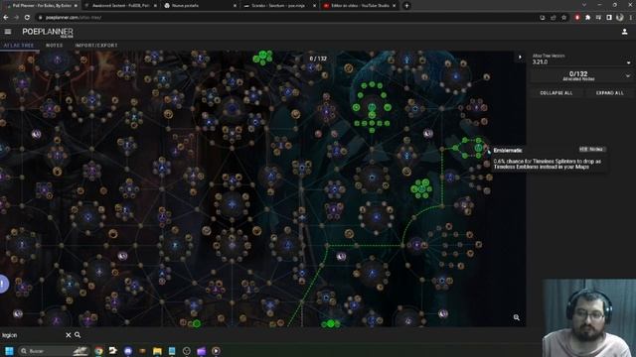636x357 pixels.
Task: Open the Windows Start menu
Action: (x=9, y=351)
